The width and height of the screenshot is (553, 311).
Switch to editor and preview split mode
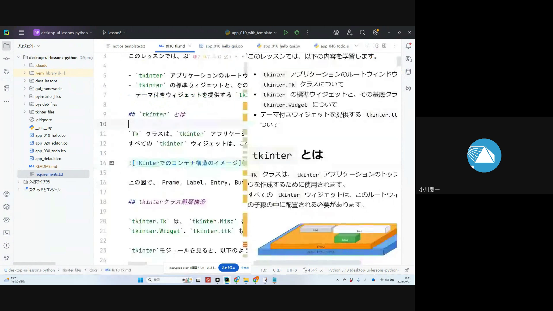coord(376,46)
